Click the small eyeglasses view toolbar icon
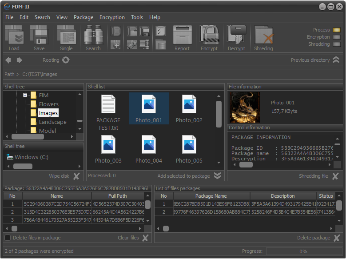 pos(132,44)
